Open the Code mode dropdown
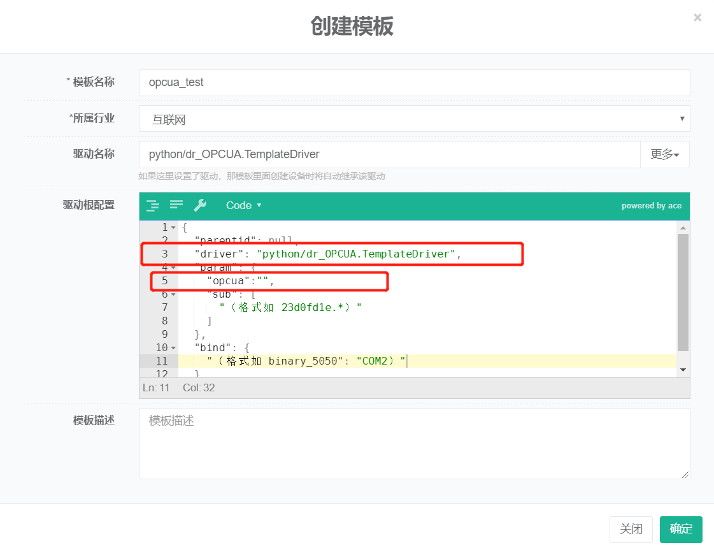Viewport: 714px width, 550px height. [x=243, y=205]
